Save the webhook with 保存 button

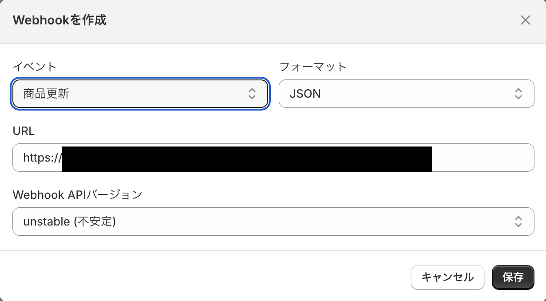click(x=513, y=277)
